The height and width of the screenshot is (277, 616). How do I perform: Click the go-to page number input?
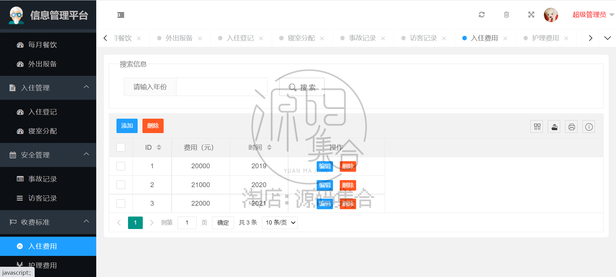click(187, 223)
